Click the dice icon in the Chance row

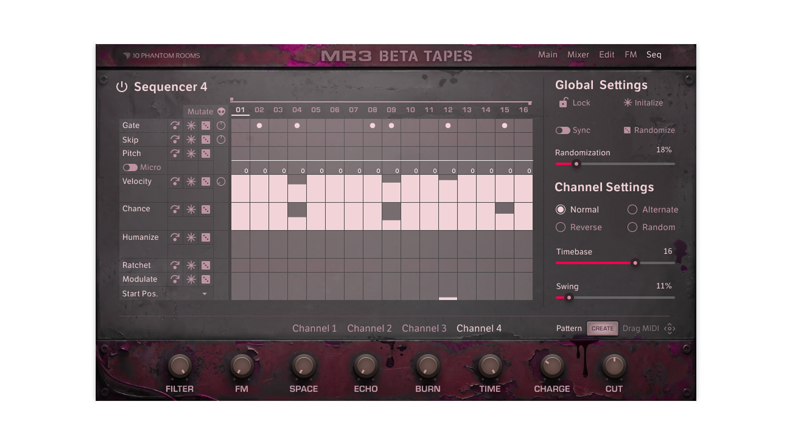coord(206,209)
